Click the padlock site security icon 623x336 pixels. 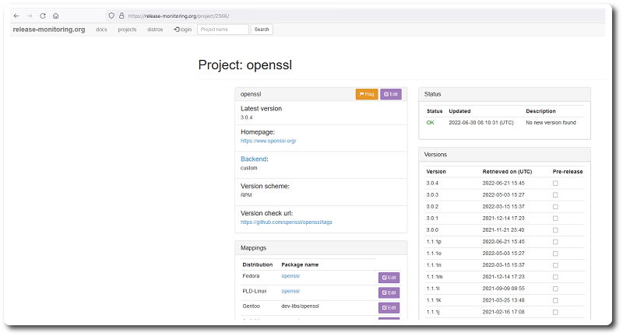pos(121,16)
